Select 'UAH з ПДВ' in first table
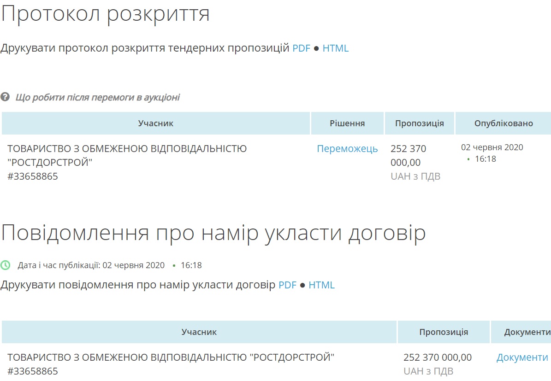Viewport: 551px width, 381px height. [415, 176]
